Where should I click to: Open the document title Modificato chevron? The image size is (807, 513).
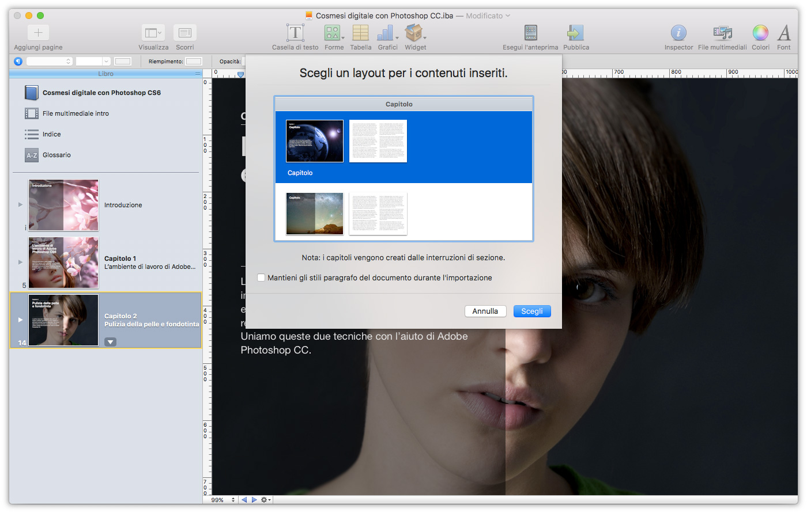[x=508, y=16]
